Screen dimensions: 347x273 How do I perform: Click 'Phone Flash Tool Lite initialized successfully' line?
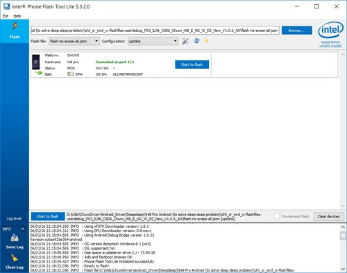[92, 261]
